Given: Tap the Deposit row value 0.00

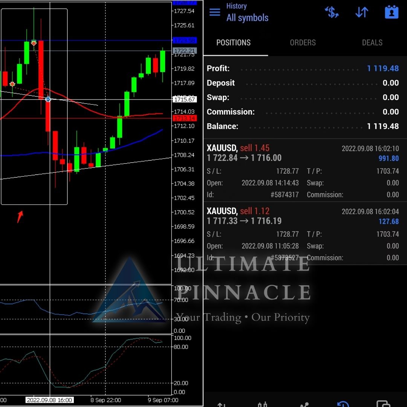Looking at the screenshot, I should coord(390,83).
